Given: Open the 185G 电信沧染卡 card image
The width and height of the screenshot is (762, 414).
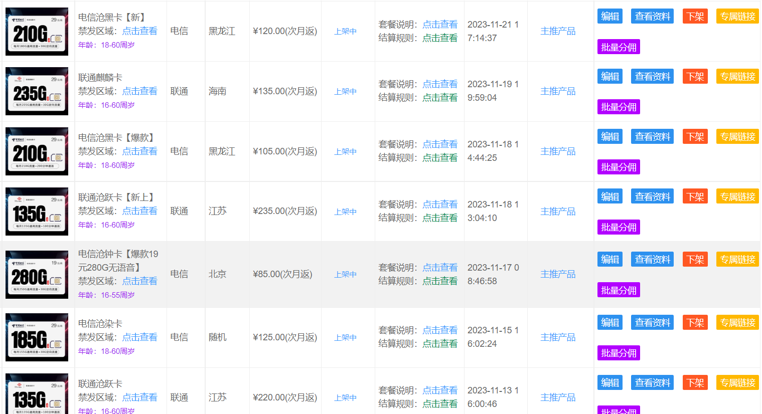Looking at the screenshot, I should pos(37,337).
